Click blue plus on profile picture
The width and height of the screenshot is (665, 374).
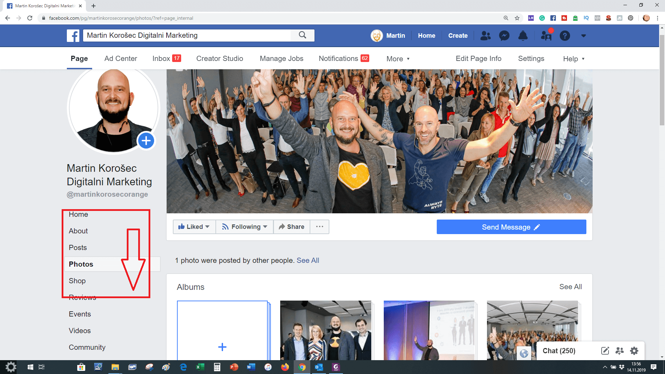146,141
